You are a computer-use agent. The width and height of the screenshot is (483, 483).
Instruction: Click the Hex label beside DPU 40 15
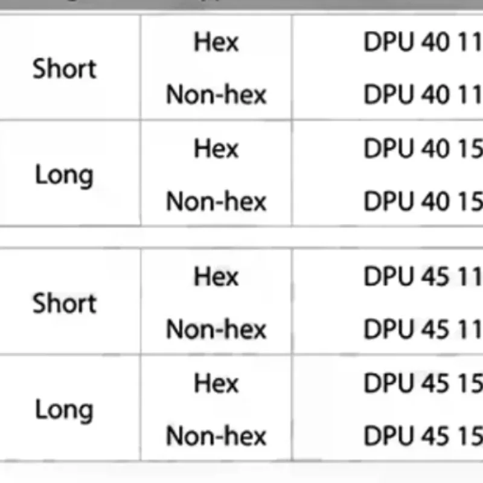pyautogui.click(x=216, y=149)
